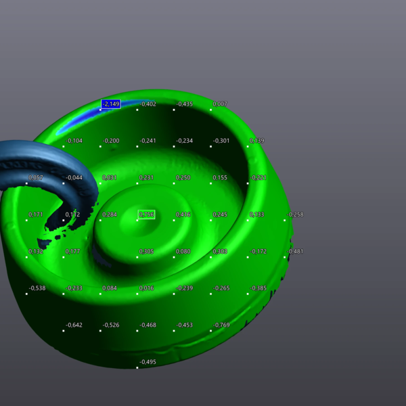Image resolution: width=406 pixels, height=406 pixels.
Task: Select the -0,495 label at model bottom
Action: pyautogui.click(x=148, y=362)
